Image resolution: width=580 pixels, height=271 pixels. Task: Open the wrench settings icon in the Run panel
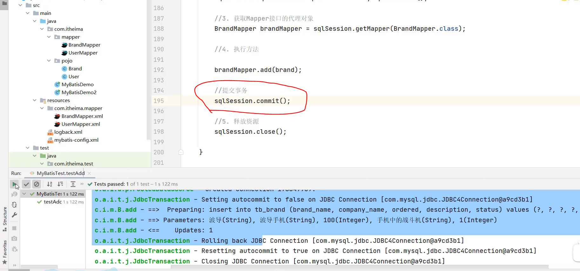(x=14, y=215)
